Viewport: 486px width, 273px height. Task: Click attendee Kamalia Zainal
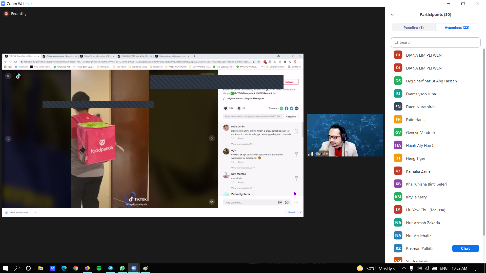click(435, 171)
